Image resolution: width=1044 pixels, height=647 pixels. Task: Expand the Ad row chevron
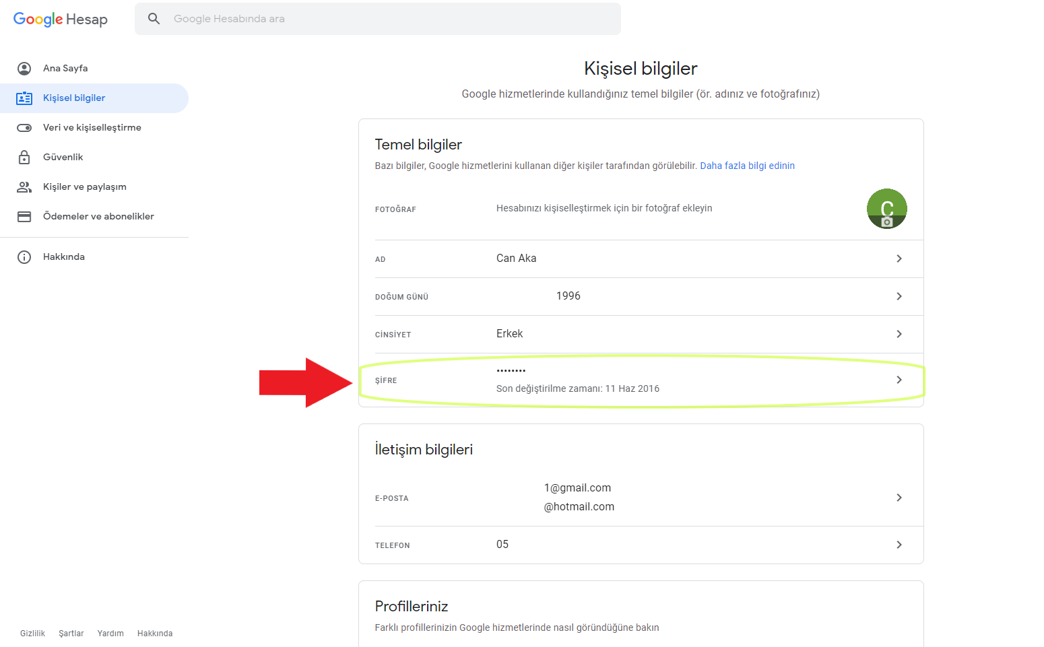(899, 259)
